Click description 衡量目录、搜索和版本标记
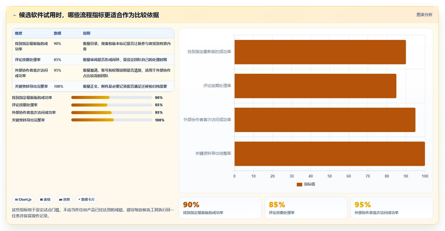Screen dimensions: 445x231 tap(127, 46)
